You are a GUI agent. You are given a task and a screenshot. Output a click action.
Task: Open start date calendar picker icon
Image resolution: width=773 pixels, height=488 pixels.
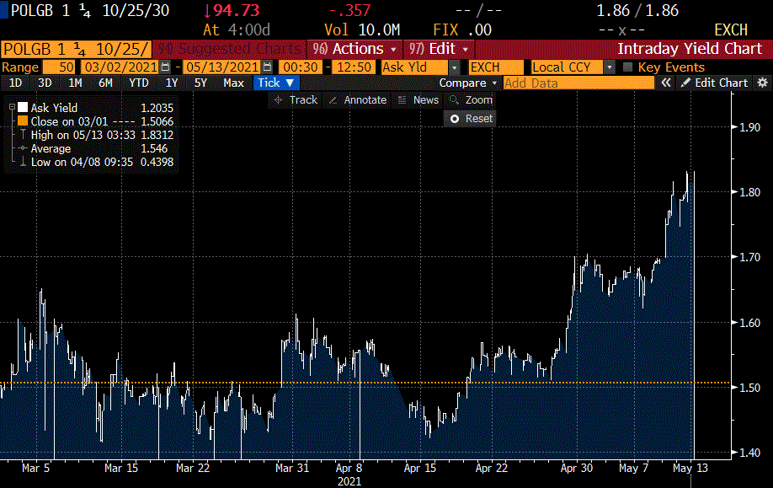pyautogui.click(x=165, y=67)
